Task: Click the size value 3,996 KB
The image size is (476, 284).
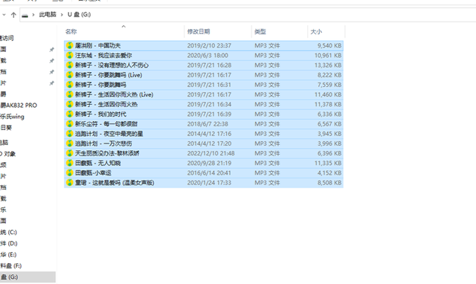Action: (x=329, y=143)
